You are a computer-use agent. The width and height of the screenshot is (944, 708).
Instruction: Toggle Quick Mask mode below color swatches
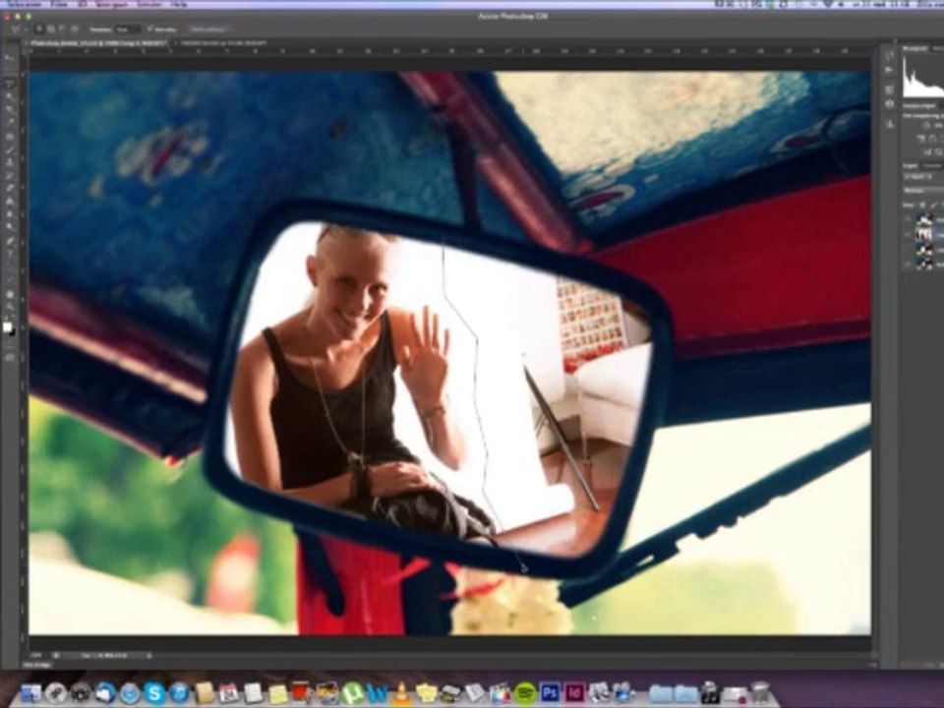[x=10, y=346]
